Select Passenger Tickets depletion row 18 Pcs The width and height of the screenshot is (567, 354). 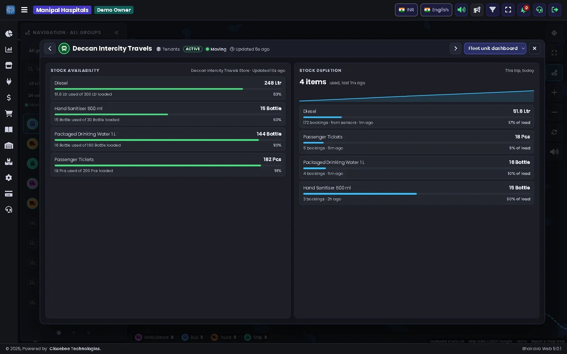click(x=417, y=142)
